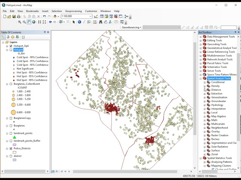
Task: Enable the Hotspot layer checkbox
Action: point(11,50)
